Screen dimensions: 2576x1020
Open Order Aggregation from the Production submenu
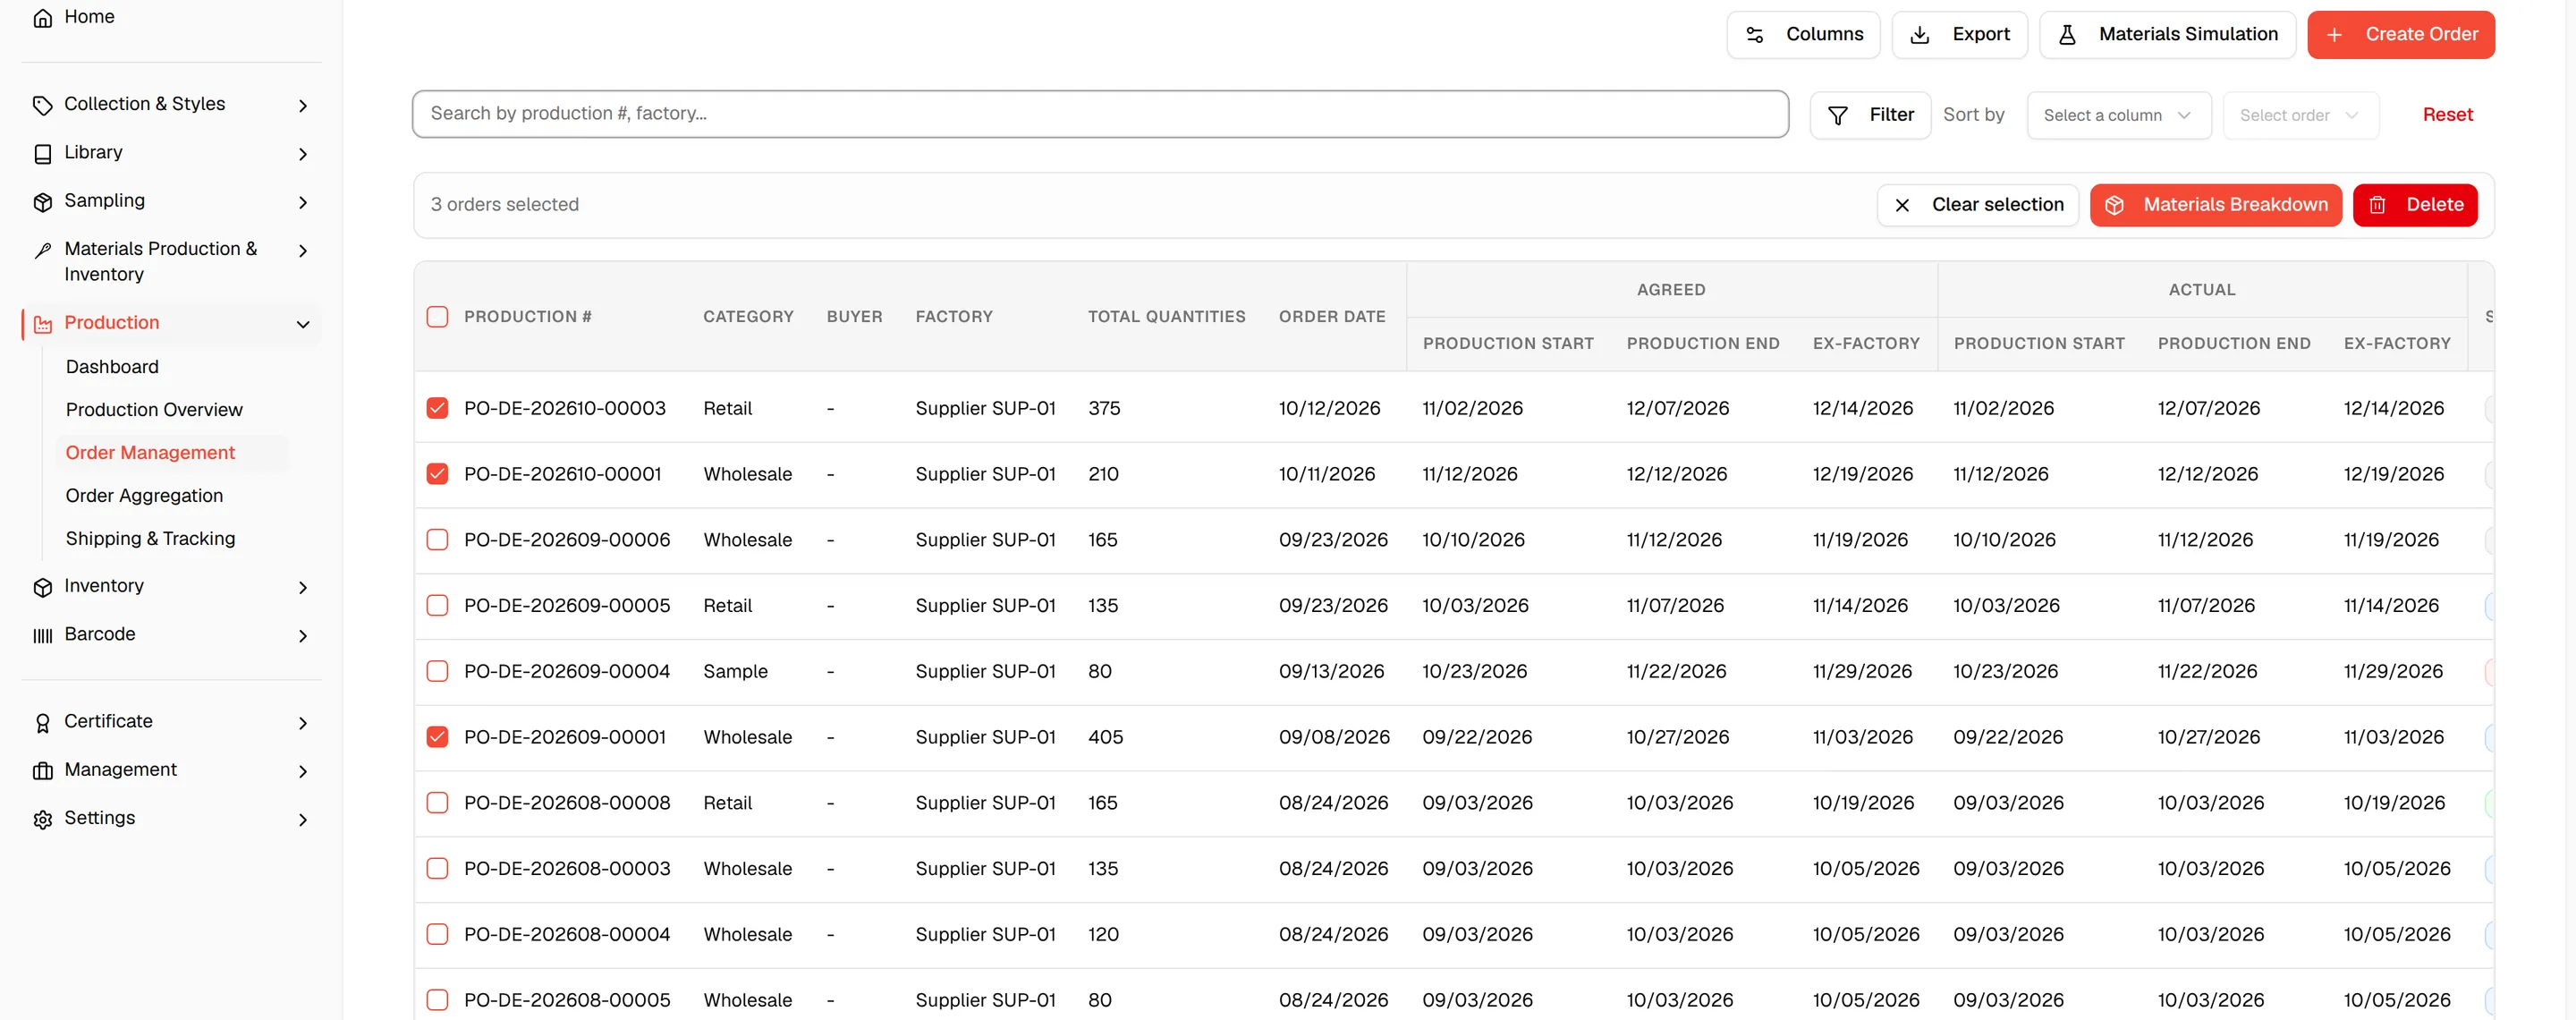pos(144,496)
